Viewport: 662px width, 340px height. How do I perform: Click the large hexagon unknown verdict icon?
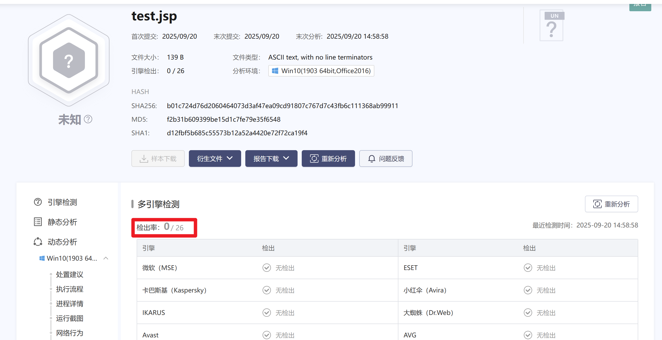tap(69, 60)
